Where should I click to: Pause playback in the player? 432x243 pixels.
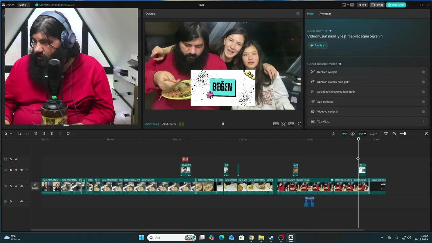[223, 124]
